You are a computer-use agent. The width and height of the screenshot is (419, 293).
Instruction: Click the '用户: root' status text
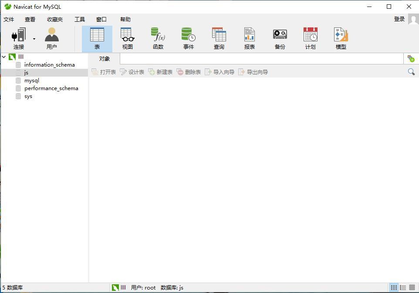tap(143, 287)
